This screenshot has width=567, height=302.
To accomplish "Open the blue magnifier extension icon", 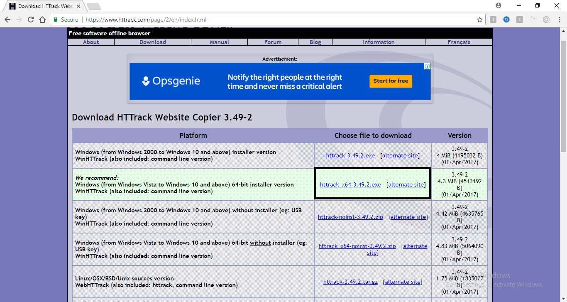I will coord(506,20).
